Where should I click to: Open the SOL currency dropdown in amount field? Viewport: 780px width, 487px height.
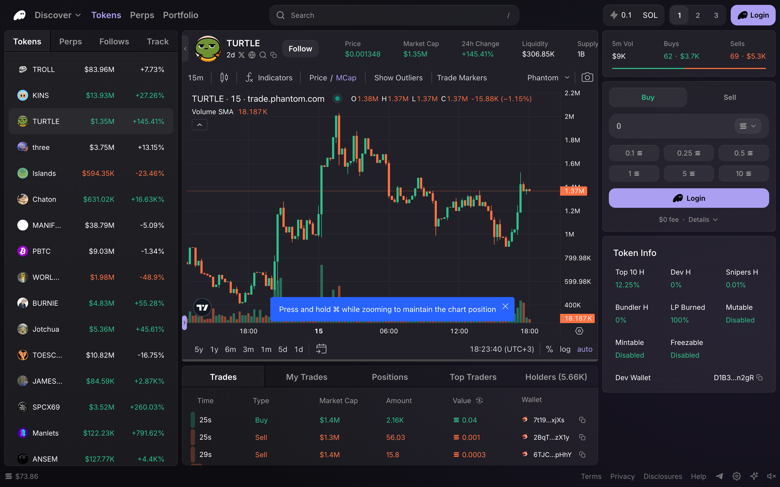[748, 126]
